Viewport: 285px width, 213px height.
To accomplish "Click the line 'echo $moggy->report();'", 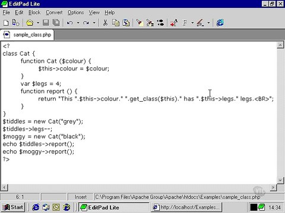I will (x=39, y=151).
